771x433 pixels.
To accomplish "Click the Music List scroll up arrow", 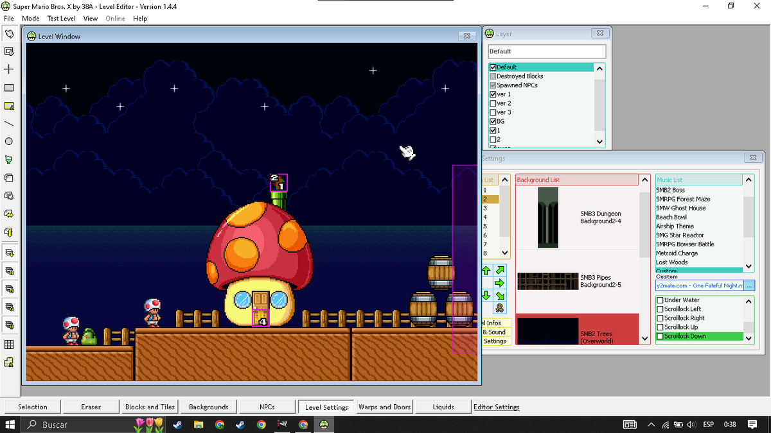I will [748, 180].
